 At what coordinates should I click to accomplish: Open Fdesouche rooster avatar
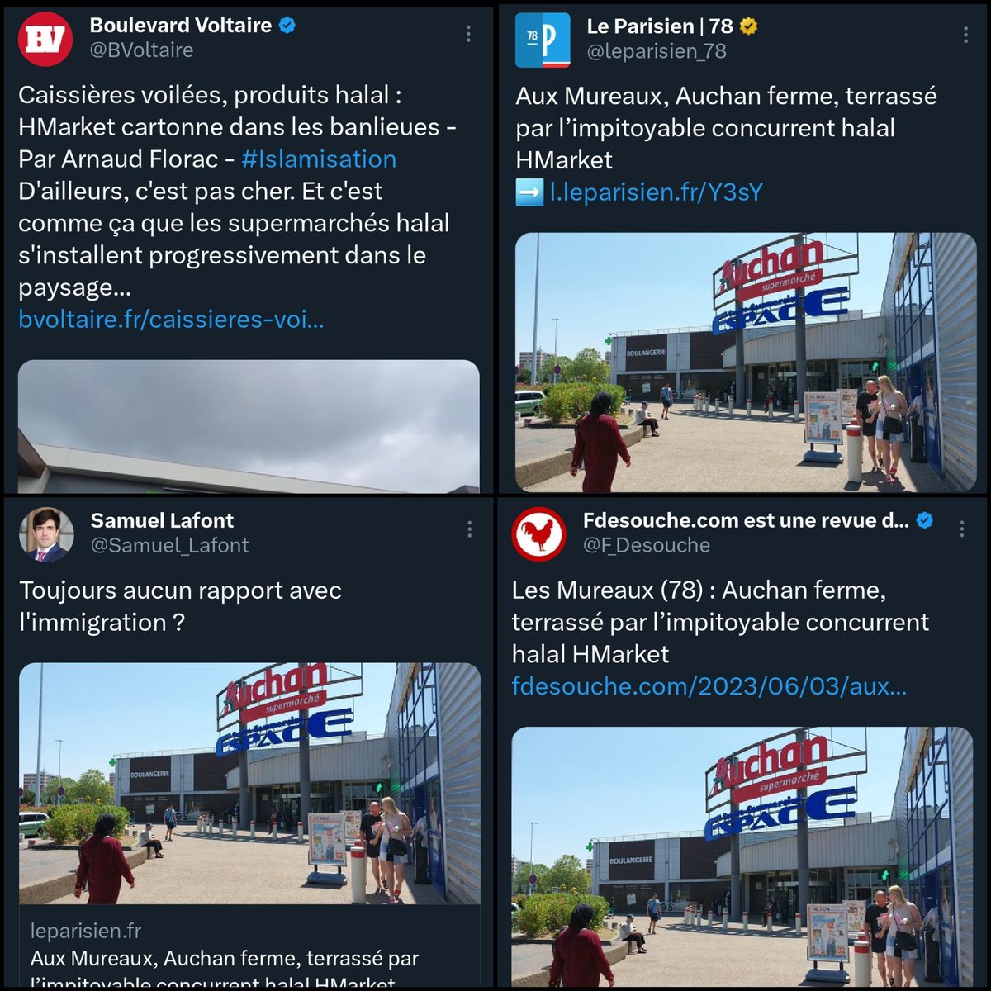pos(538,534)
